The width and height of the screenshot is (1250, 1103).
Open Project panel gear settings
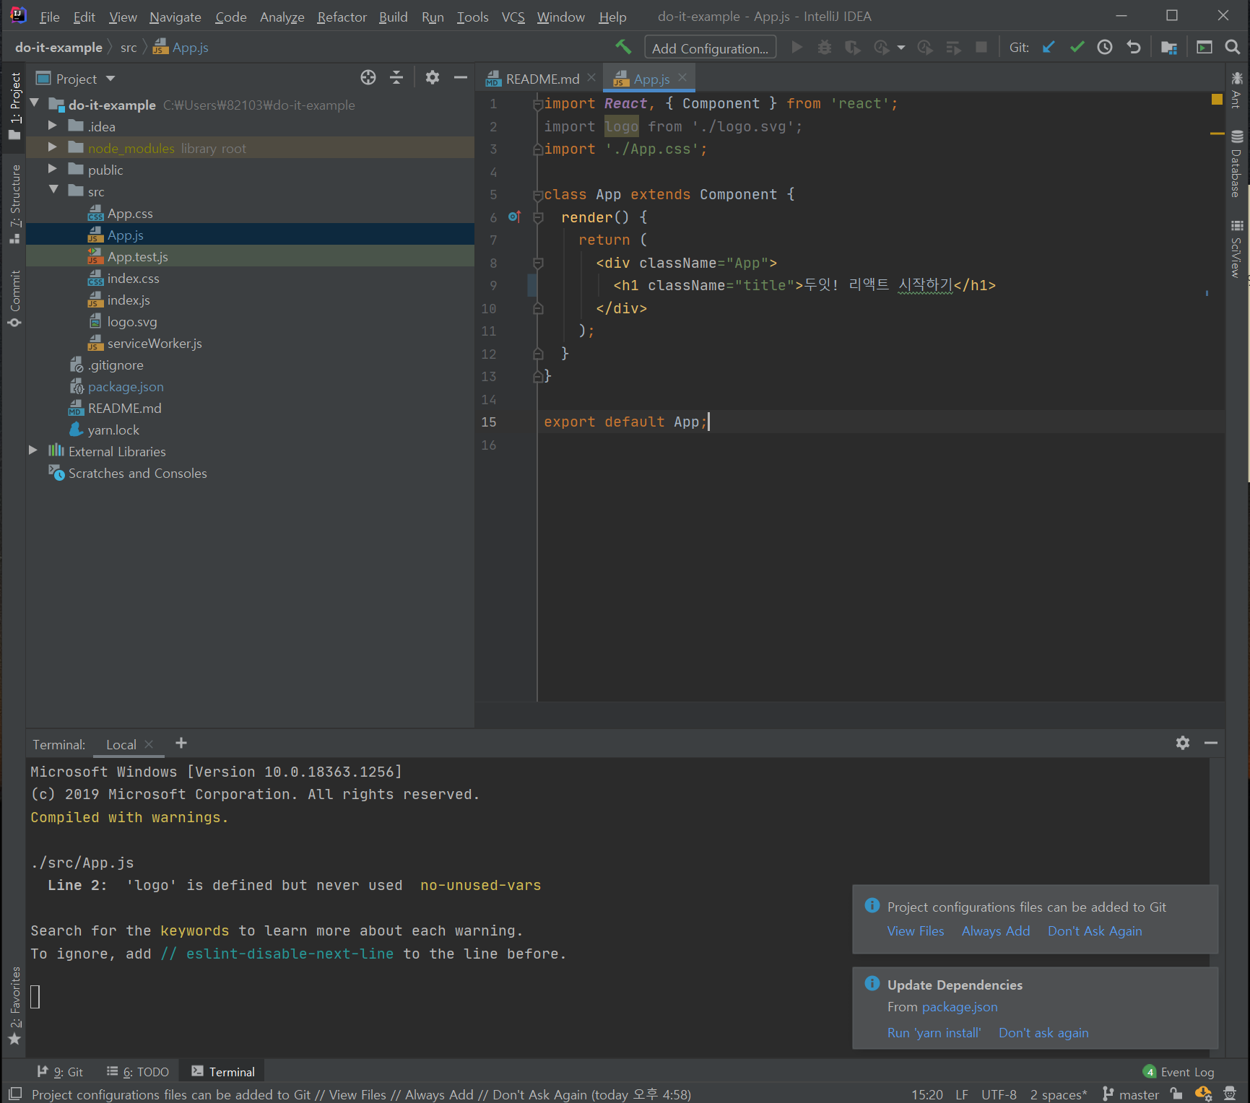(432, 78)
